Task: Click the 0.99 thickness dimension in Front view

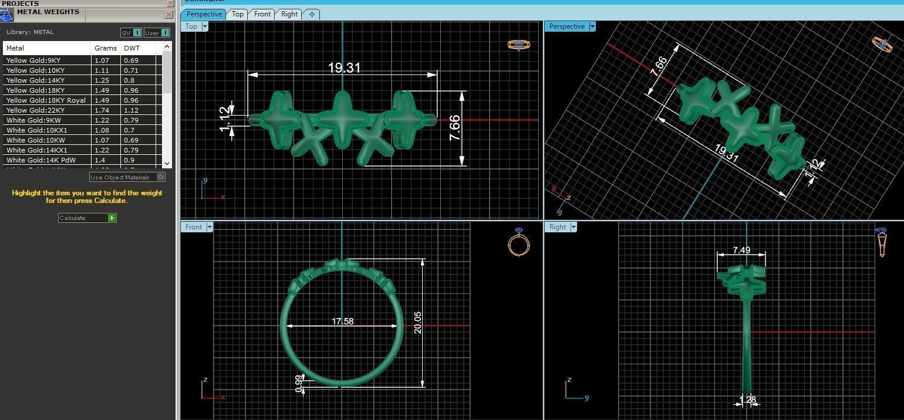Action: click(x=299, y=384)
